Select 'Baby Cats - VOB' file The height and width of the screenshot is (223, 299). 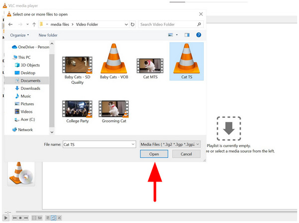click(114, 61)
